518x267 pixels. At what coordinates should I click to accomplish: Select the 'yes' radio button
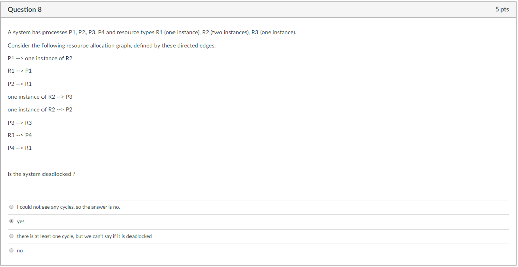tap(11, 222)
